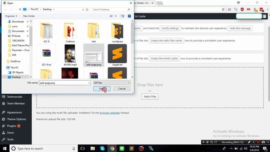
Task: Select the add-page.png thumbnail
Action: pyautogui.click(x=94, y=55)
